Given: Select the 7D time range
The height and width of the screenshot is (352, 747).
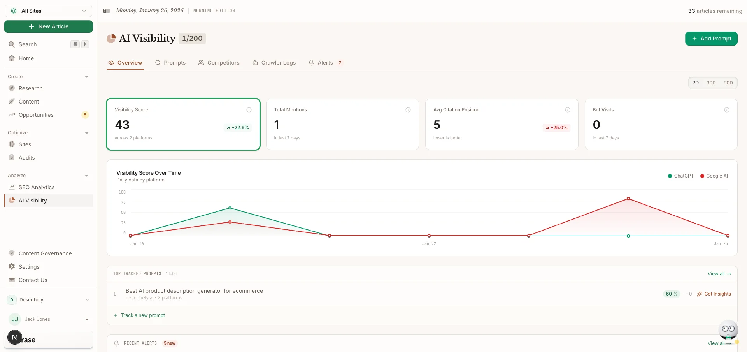Looking at the screenshot, I should point(696,83).
